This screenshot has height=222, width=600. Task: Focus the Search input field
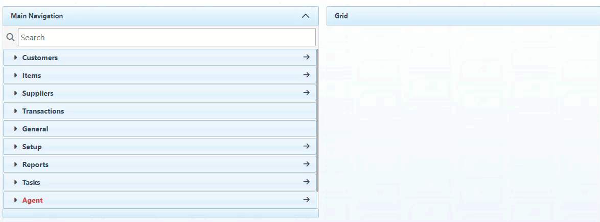(167, 37)
